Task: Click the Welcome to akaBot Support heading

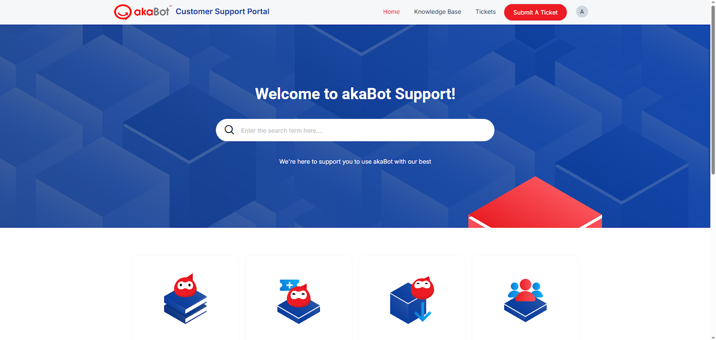Action: point(355,94)
